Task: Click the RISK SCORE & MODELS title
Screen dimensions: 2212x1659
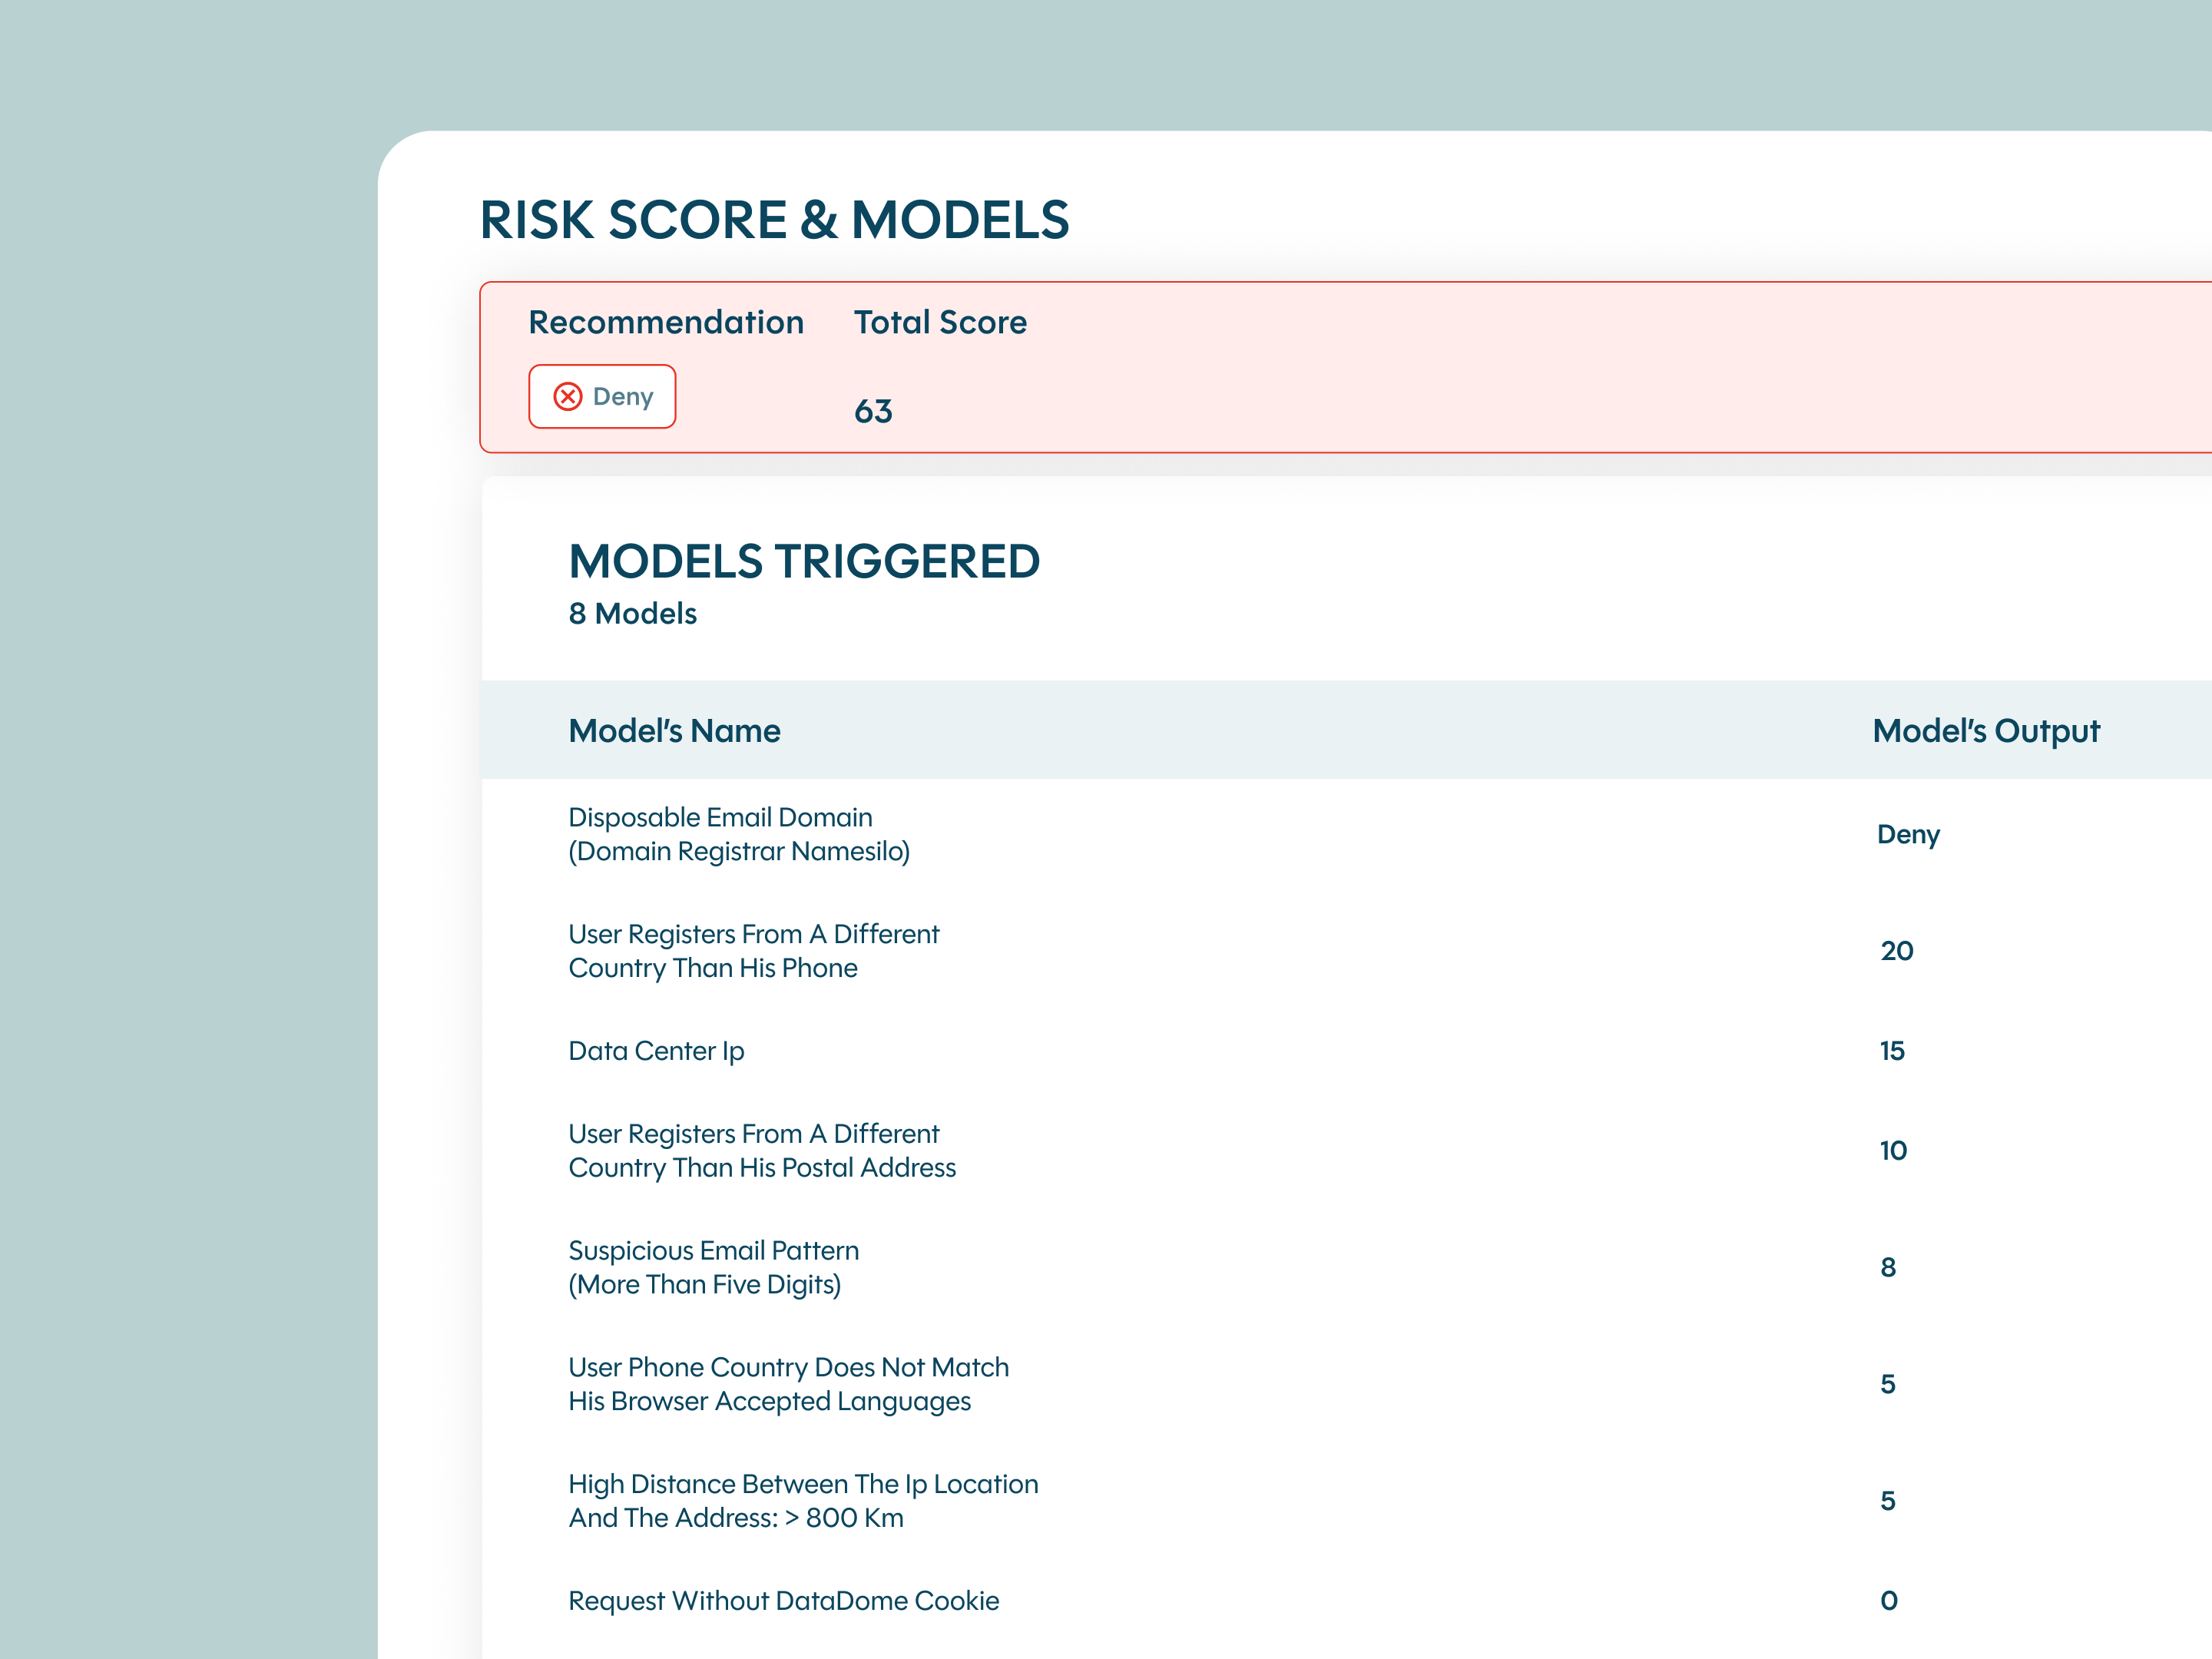Action: point(775,220)
